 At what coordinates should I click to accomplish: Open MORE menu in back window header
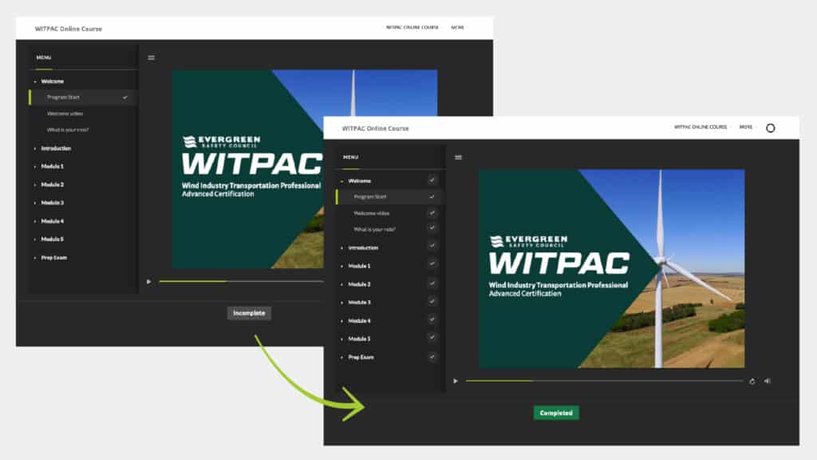457,27
